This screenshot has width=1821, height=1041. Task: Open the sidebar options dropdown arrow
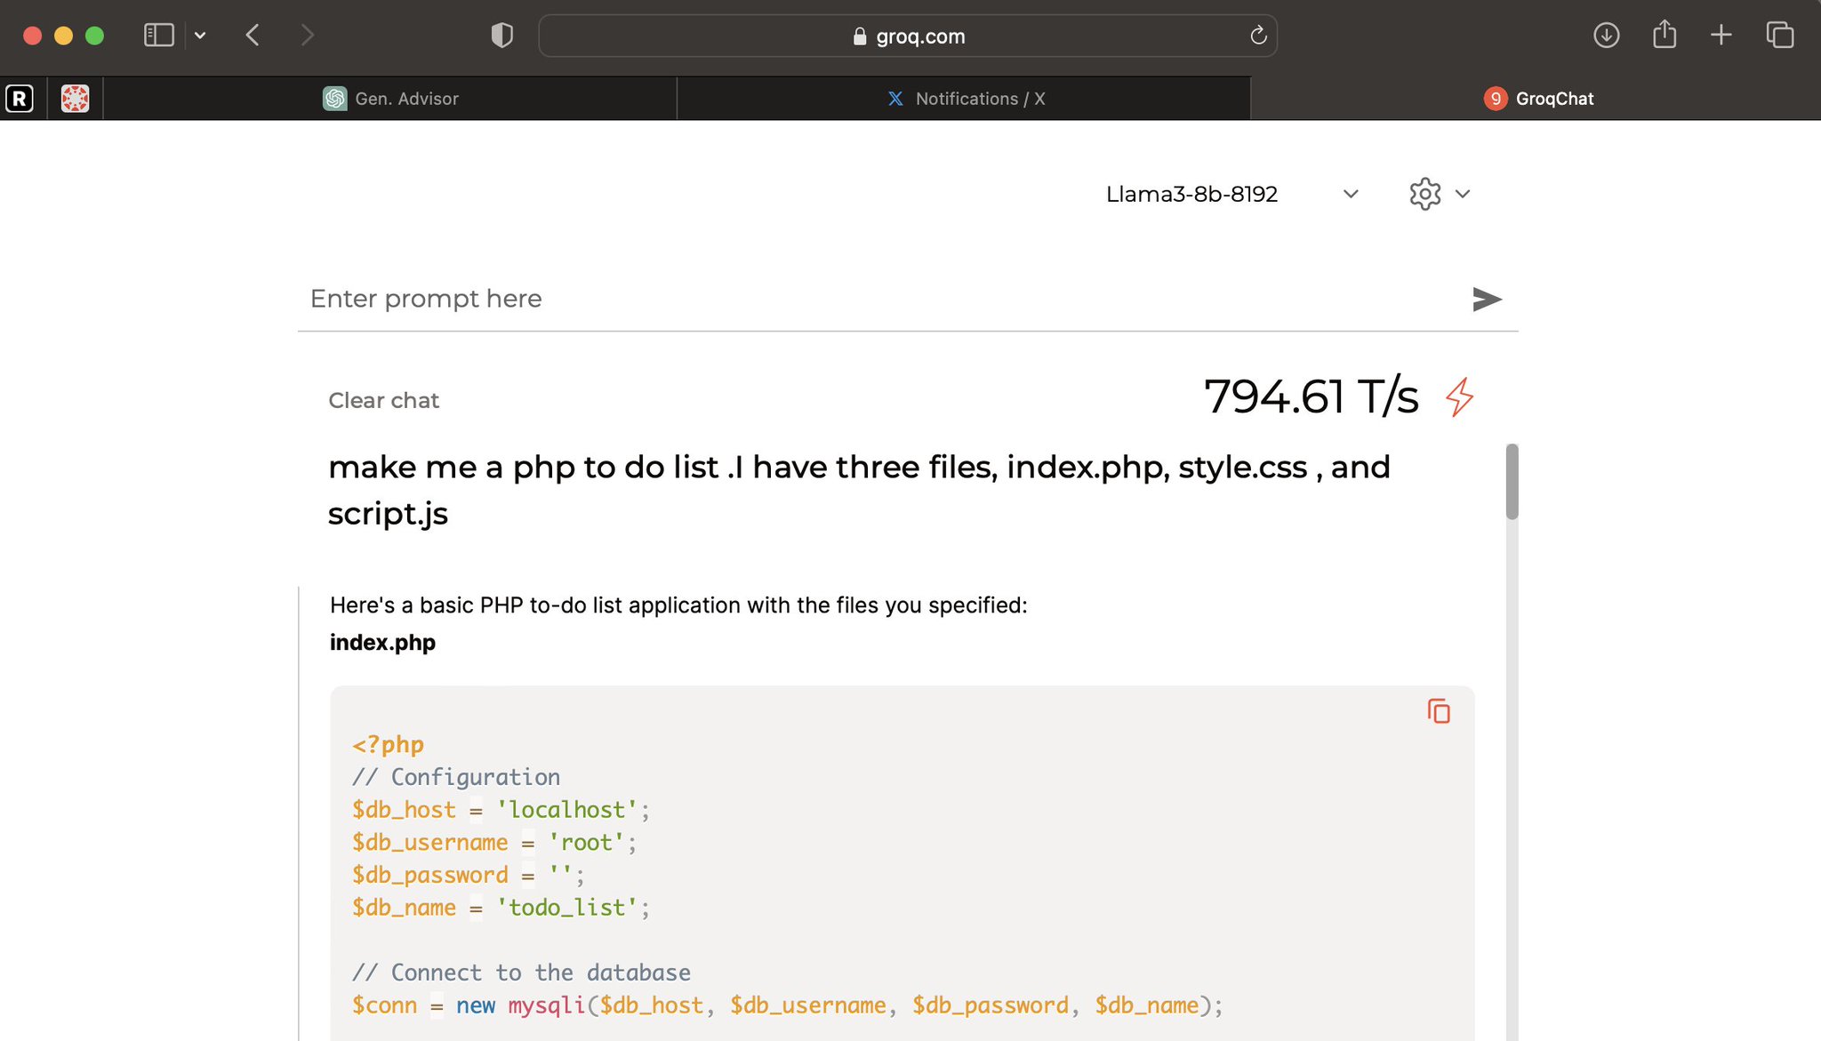pos(200,36)
